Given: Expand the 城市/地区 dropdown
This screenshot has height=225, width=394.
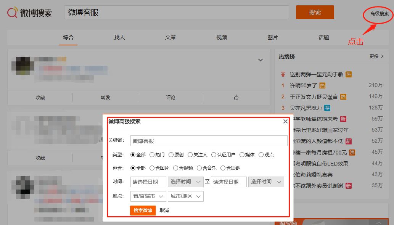Looking at the screenshot, I should coord(186,196).
